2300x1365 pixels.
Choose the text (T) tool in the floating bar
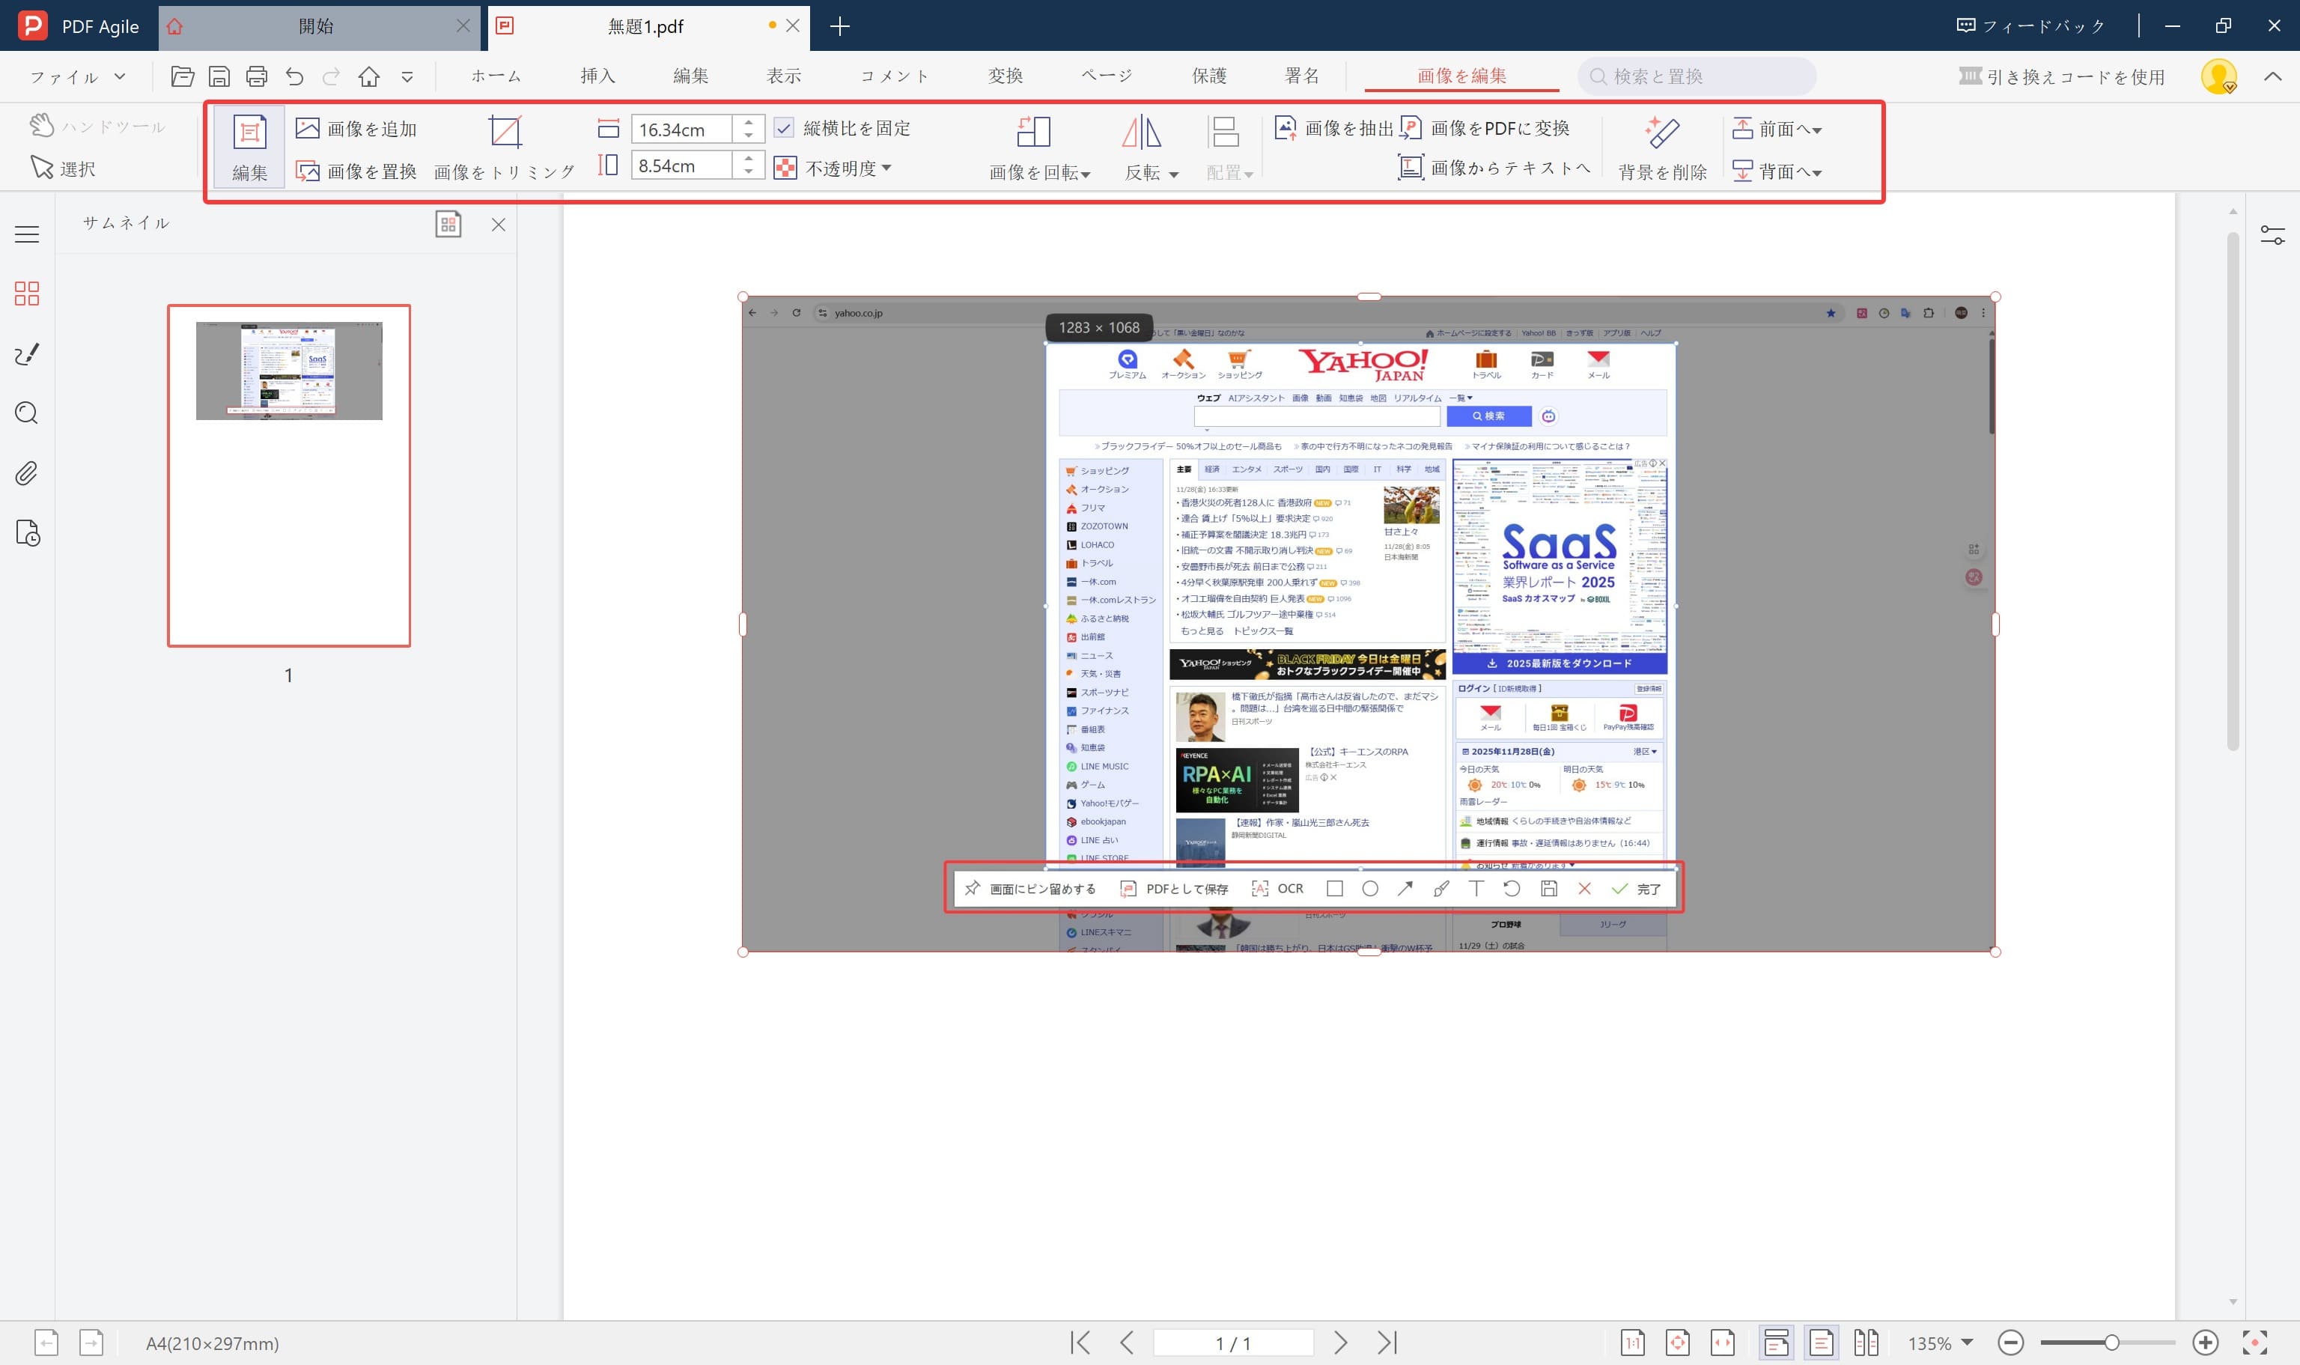click(x=1476, y=889)
